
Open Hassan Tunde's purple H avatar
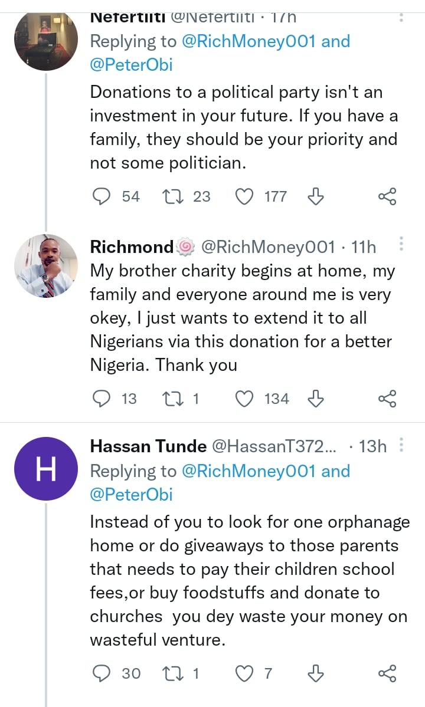coord(46,469)
